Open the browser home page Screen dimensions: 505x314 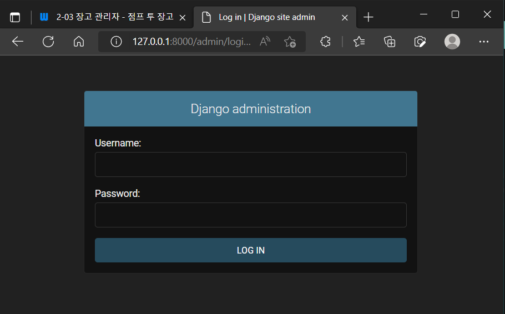[79, 42]
